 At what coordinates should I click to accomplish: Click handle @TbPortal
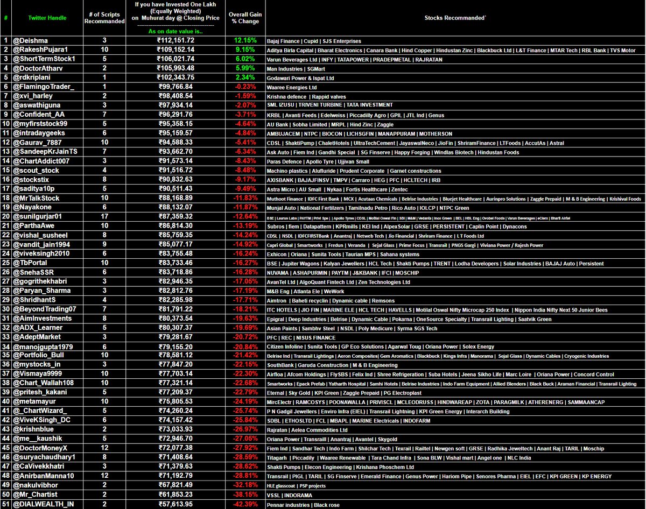coord(30,263)
